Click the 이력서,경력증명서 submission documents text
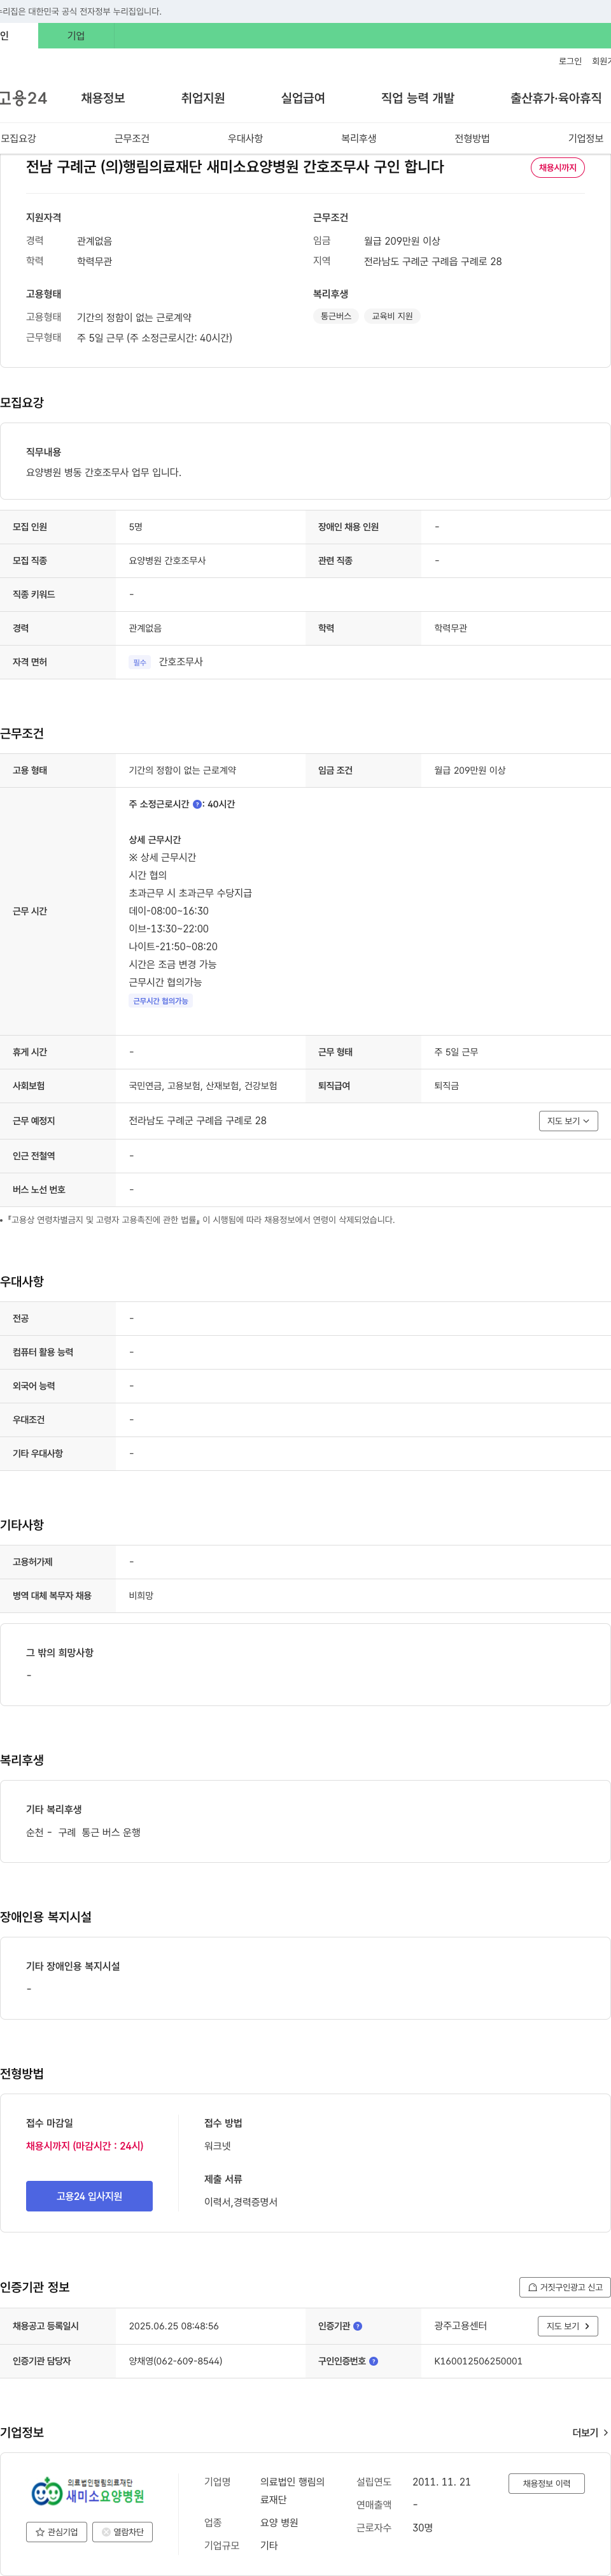Viewport: 611px width, 2576px height. pos(241,2202)
